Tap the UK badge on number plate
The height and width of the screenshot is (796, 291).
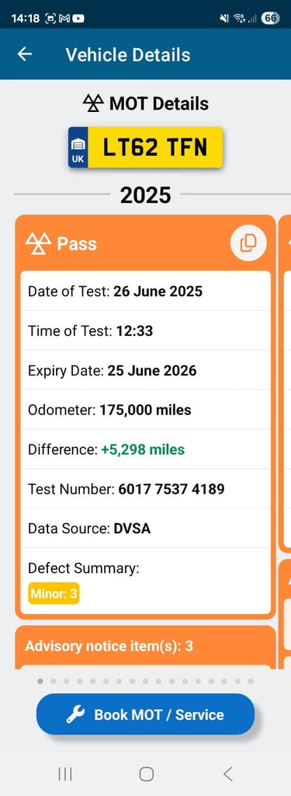tap(78, 147)
